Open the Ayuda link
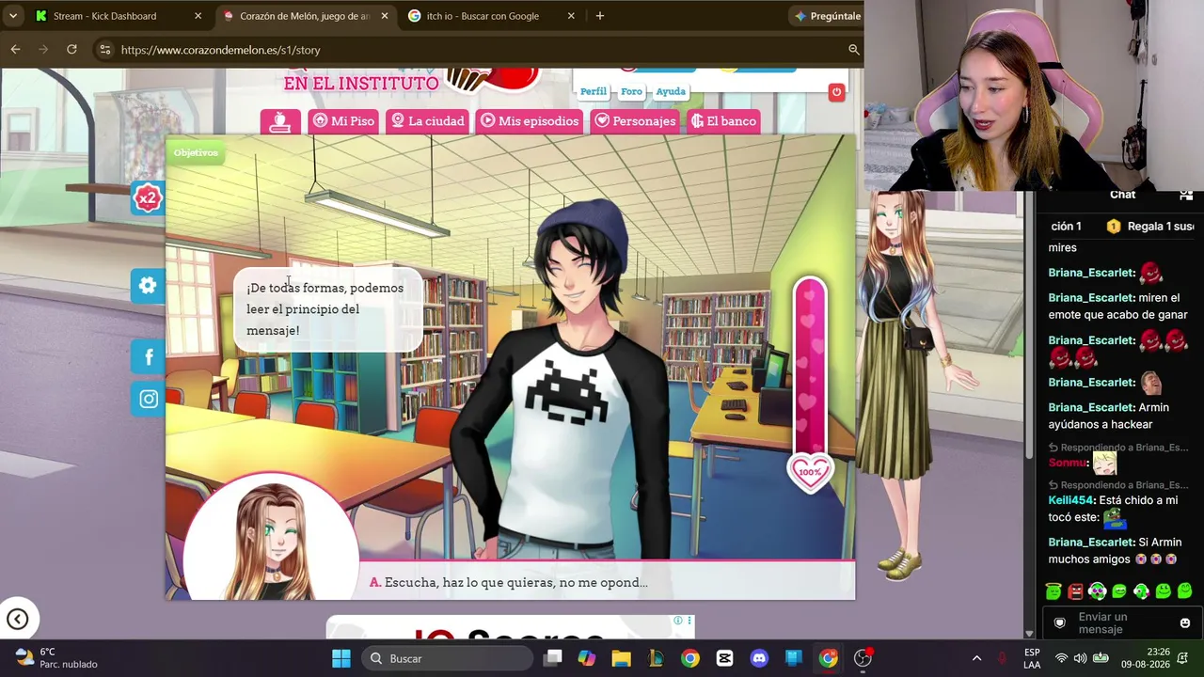This screenshot has height=677, width=1204. 671,91
